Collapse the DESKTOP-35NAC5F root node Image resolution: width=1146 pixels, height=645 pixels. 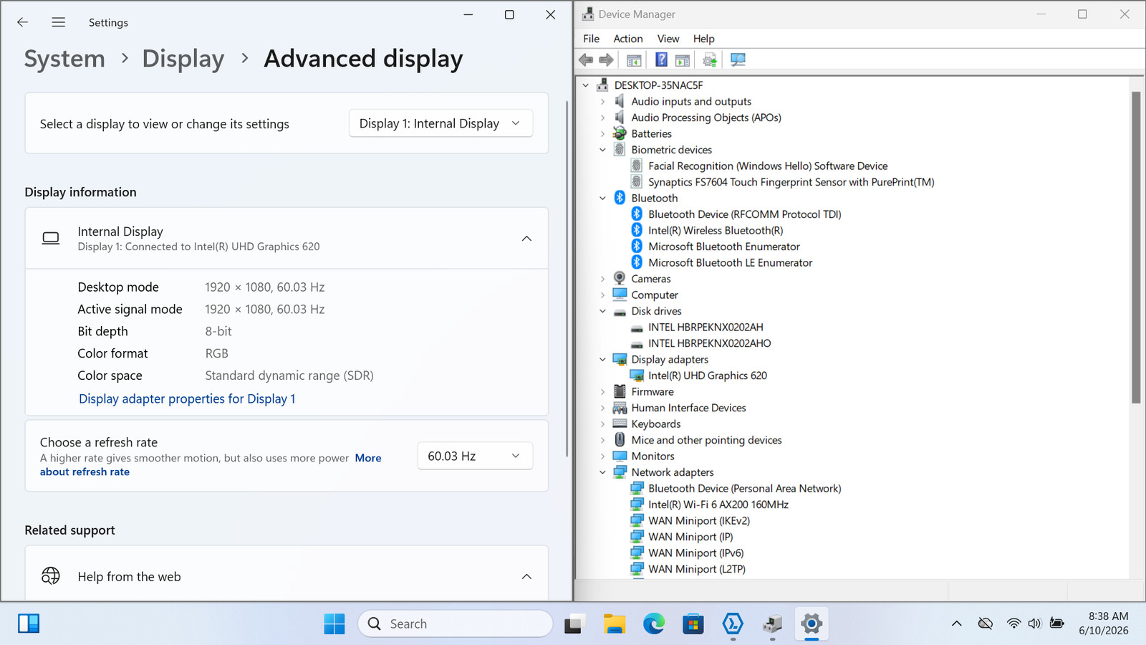click(x=586, y=85)
